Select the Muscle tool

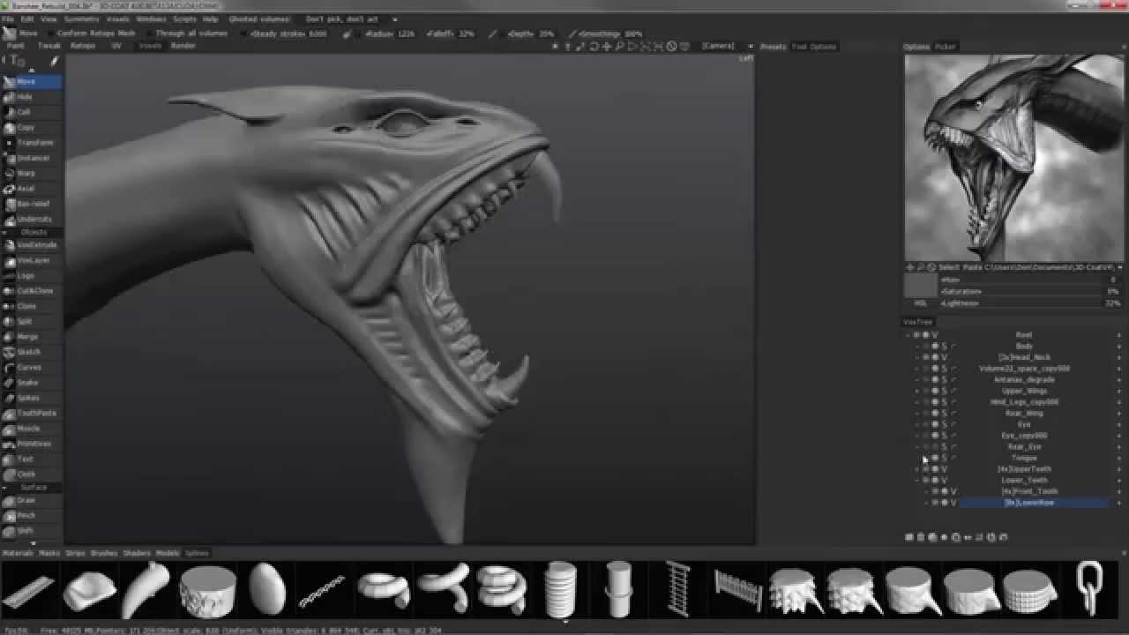(x=31, y=429)
